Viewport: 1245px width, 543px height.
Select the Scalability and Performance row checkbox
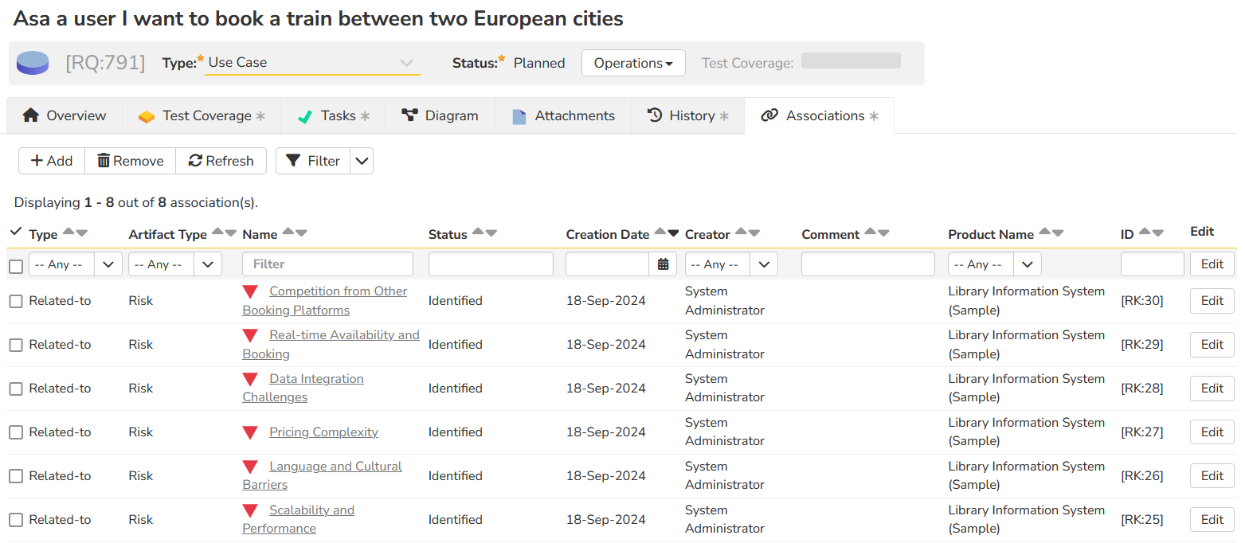(x=16, y=520)
